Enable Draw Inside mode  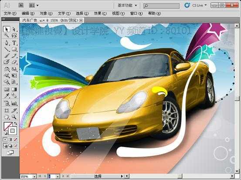(16, 146)
